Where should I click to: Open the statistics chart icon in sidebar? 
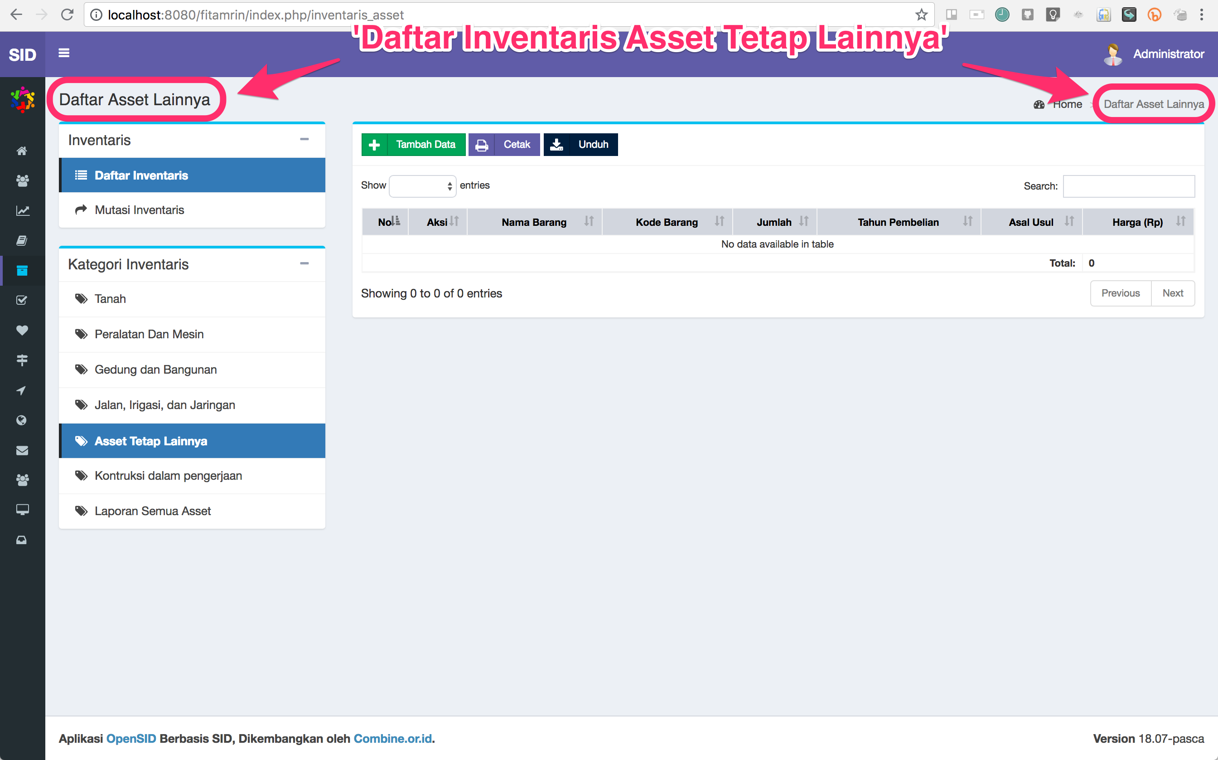[x=22, y=210]
